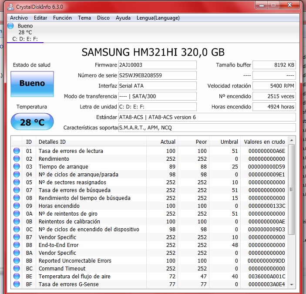Open the Archivo menu
The image size is (306, 294).
pos(19,18)
